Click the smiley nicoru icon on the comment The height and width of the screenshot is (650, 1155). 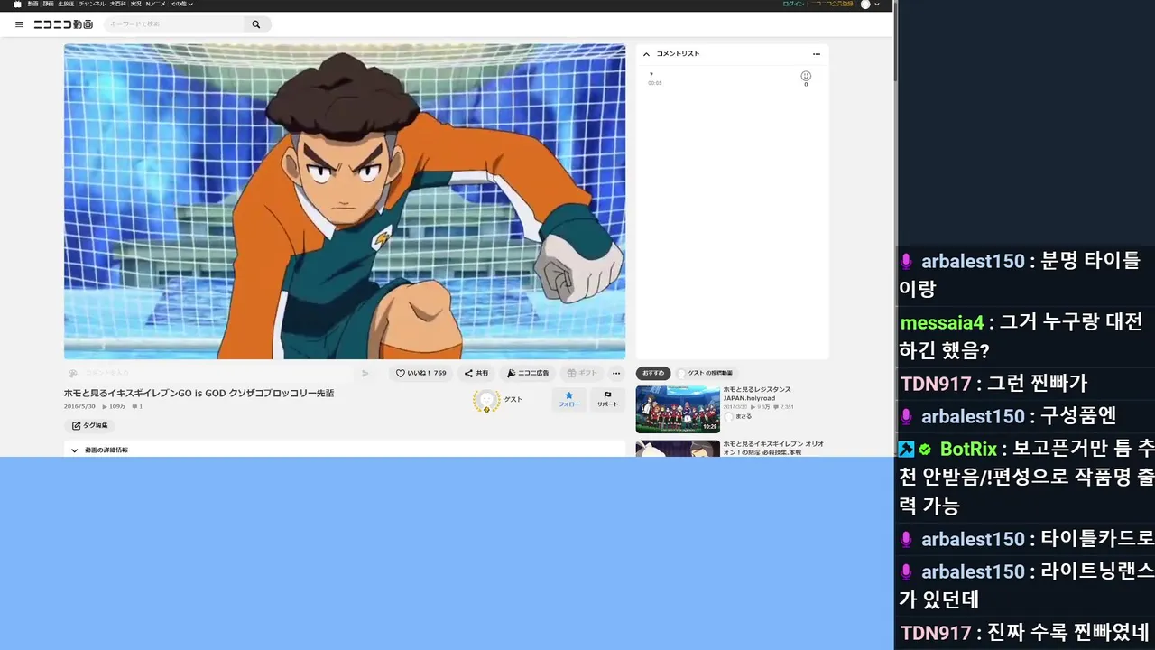click(x=806, y=76)
